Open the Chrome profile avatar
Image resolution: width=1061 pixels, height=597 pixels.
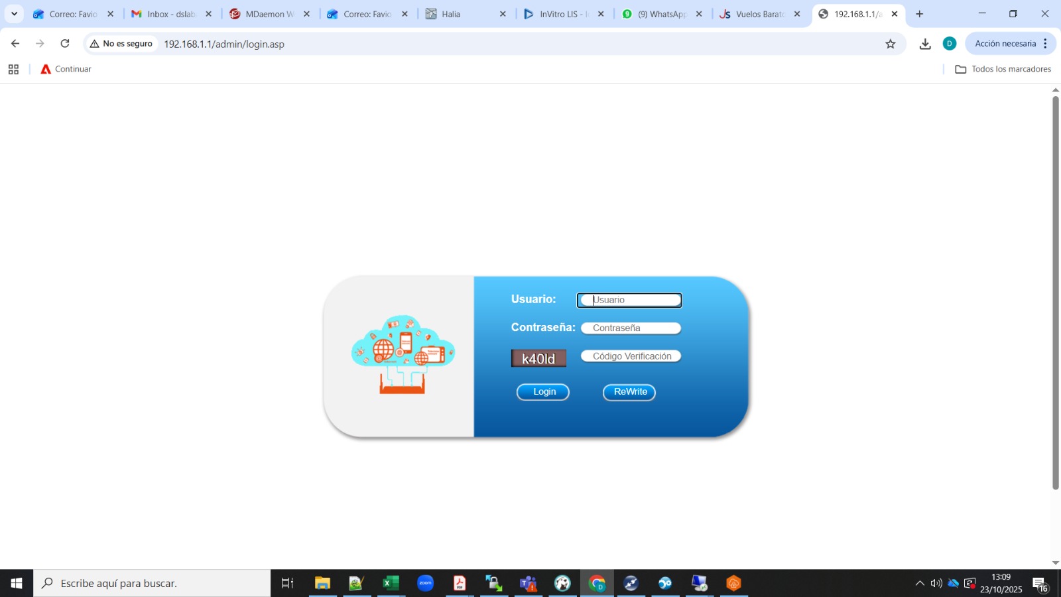pyautogui.click(x=949, y=44)
